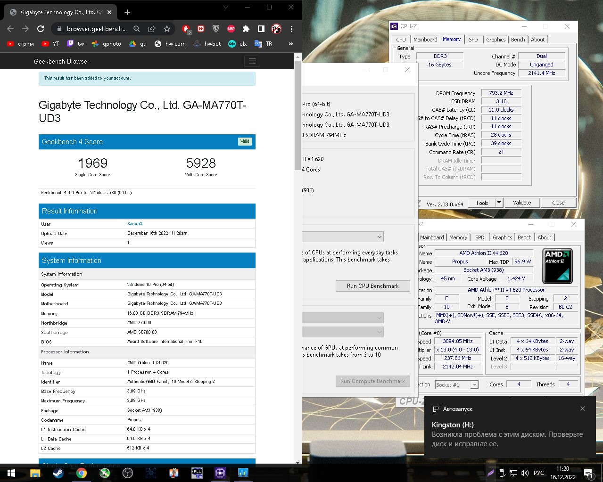Open the tab search dropdown arrow in Chrome

(x=225, y=7)
